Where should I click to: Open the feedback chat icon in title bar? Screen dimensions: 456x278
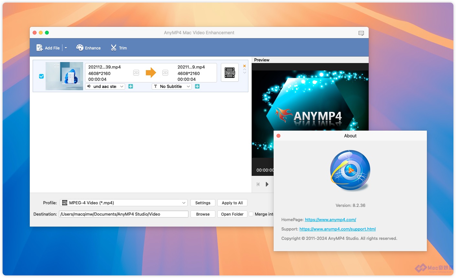click(x=361, y=33)
